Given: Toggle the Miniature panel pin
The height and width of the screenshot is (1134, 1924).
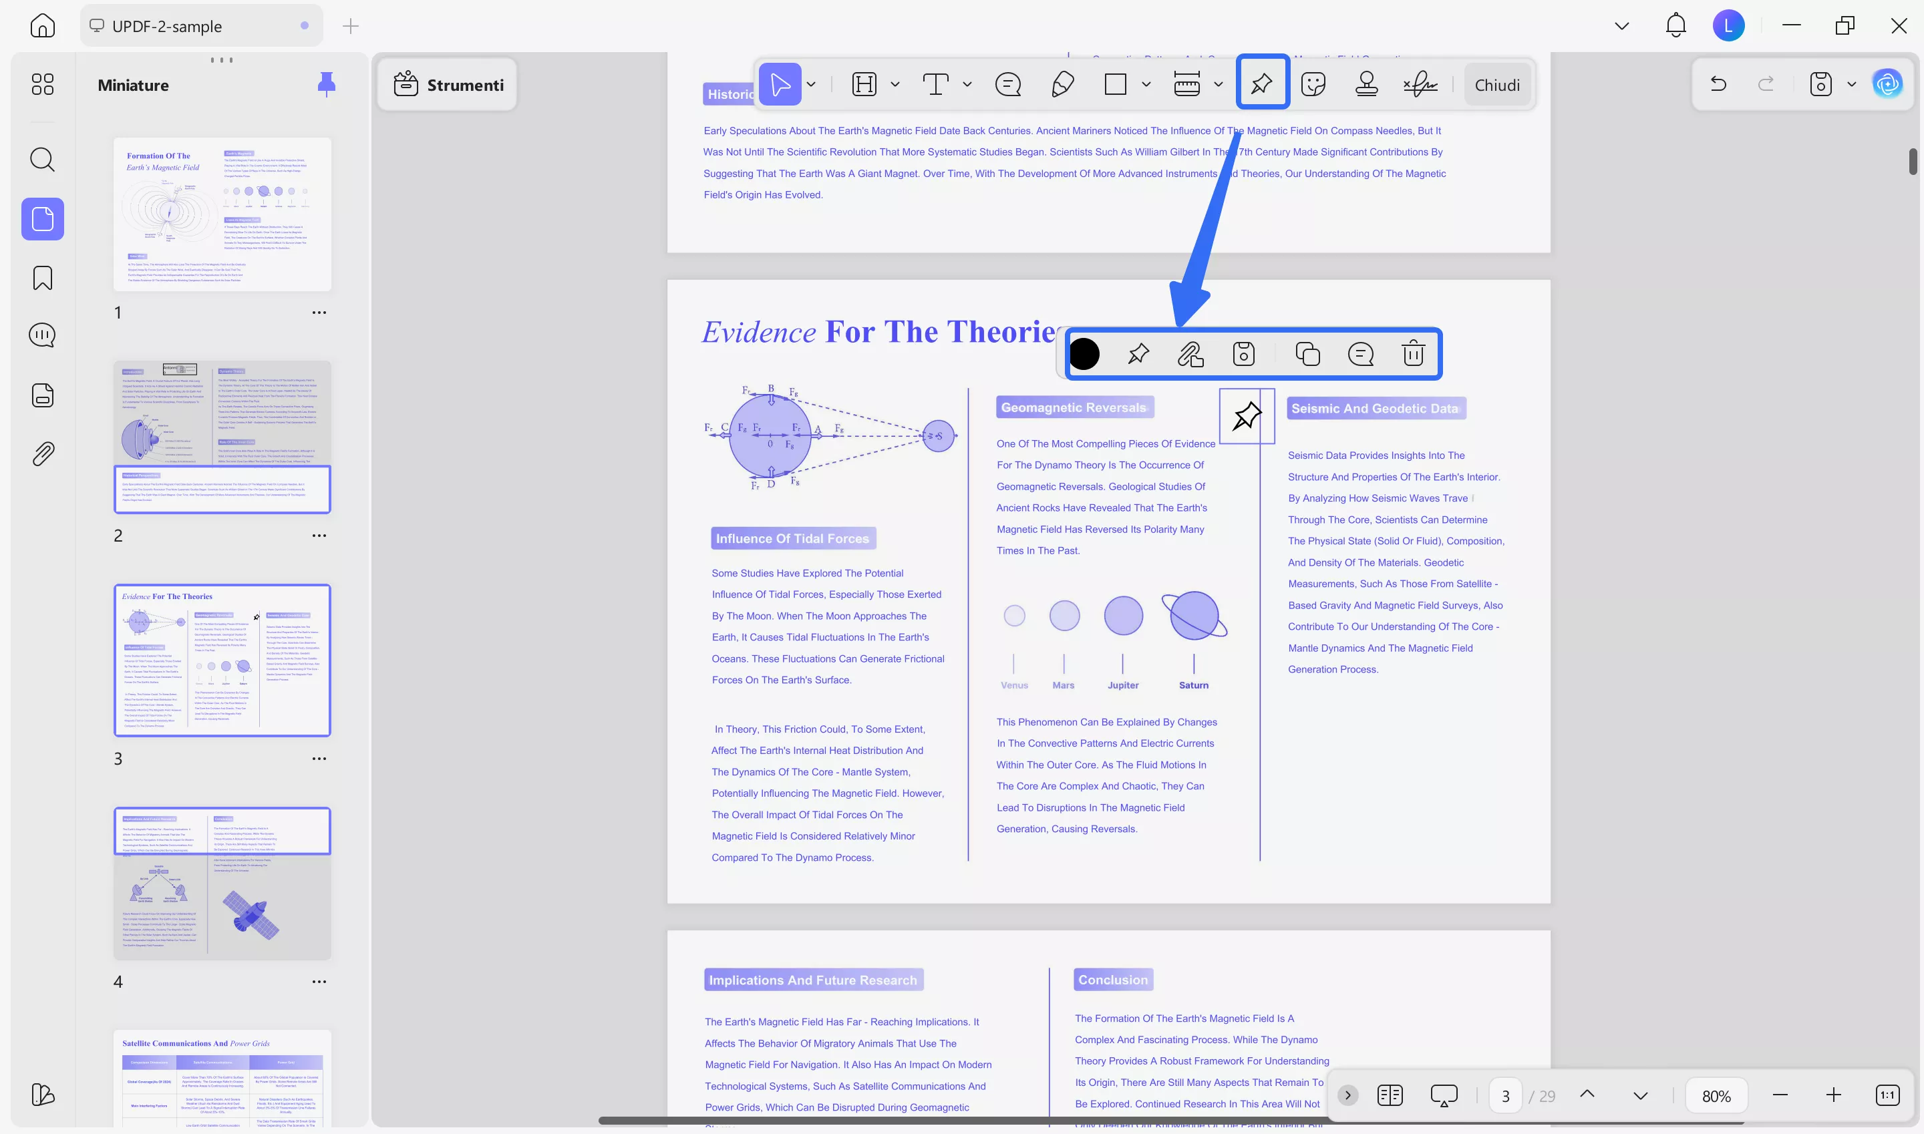Looking at the screenshot, I should pos(327,84).
